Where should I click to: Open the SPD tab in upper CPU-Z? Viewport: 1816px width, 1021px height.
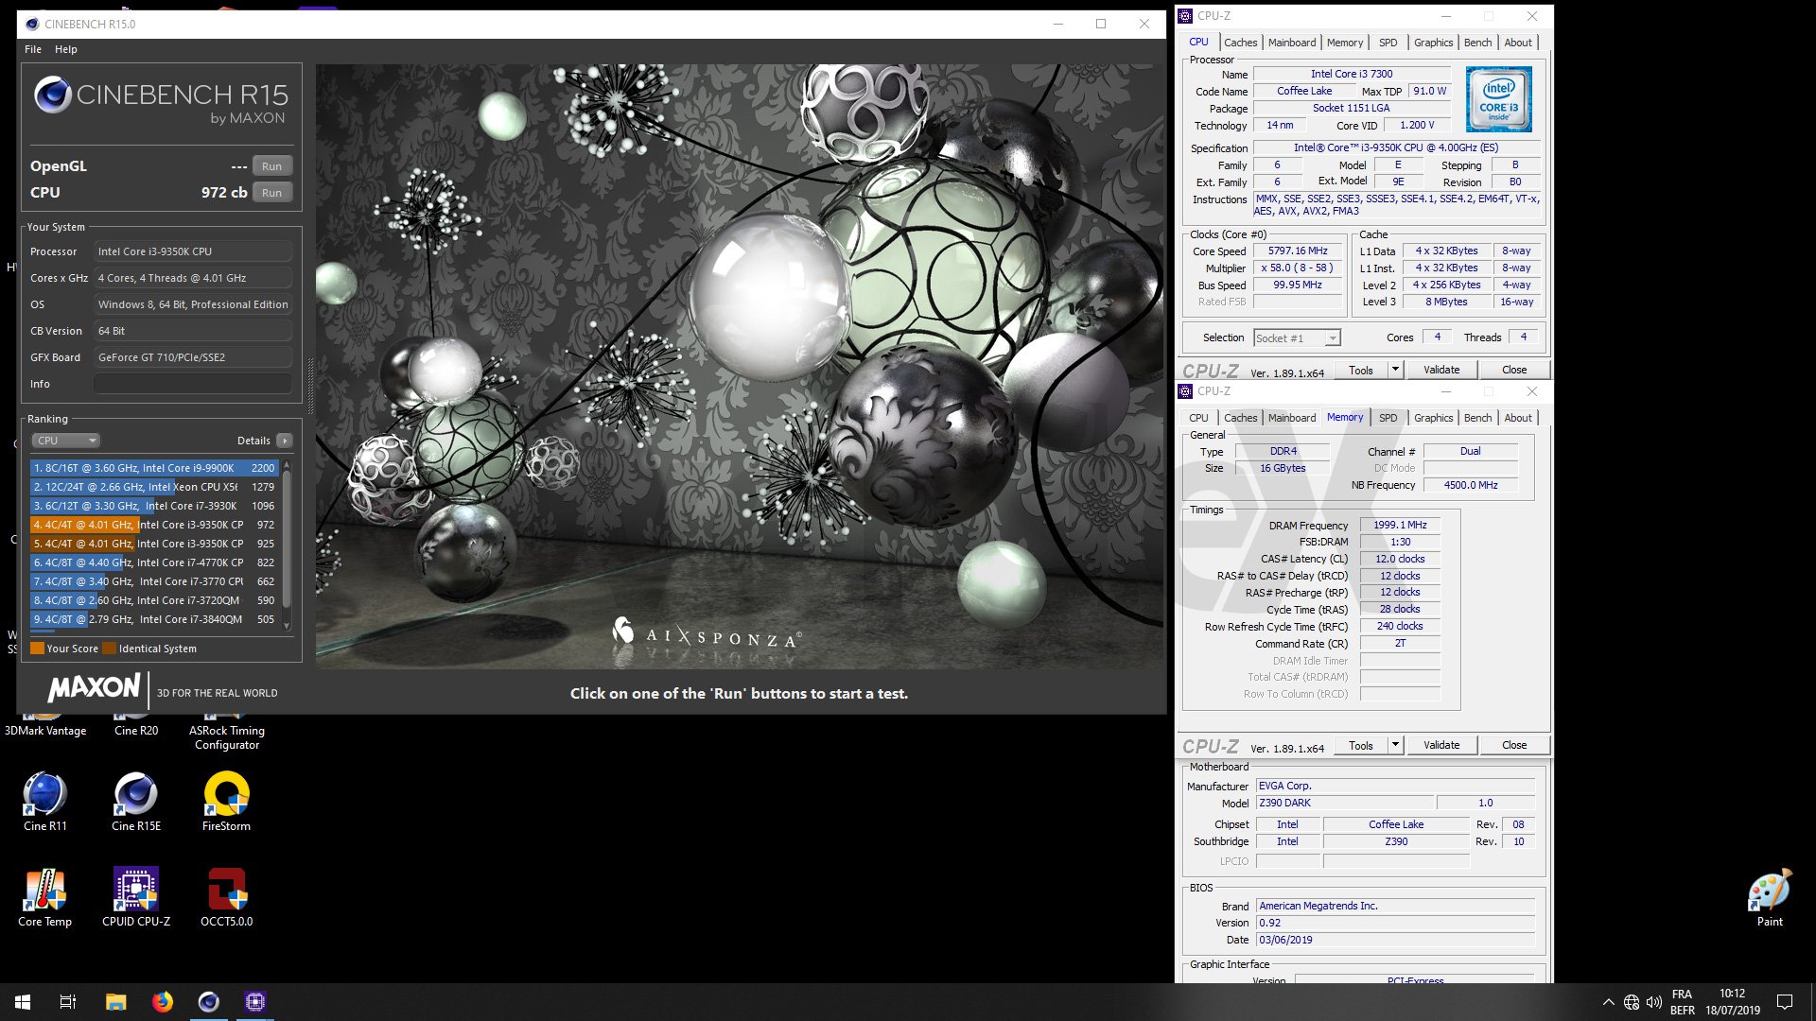point(1388,43)
